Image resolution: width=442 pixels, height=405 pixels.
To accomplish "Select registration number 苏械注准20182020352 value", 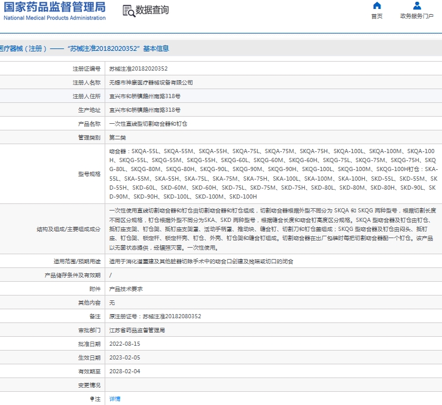I will (x=138, y=69).
